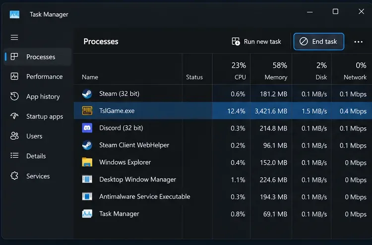This screenshot has height=245, width=372.
Task: Click the Run new task icon
Action: pyautogui.click(x=236, y=42)
